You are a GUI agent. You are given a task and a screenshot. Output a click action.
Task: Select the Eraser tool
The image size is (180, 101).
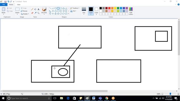click(32, 13)
